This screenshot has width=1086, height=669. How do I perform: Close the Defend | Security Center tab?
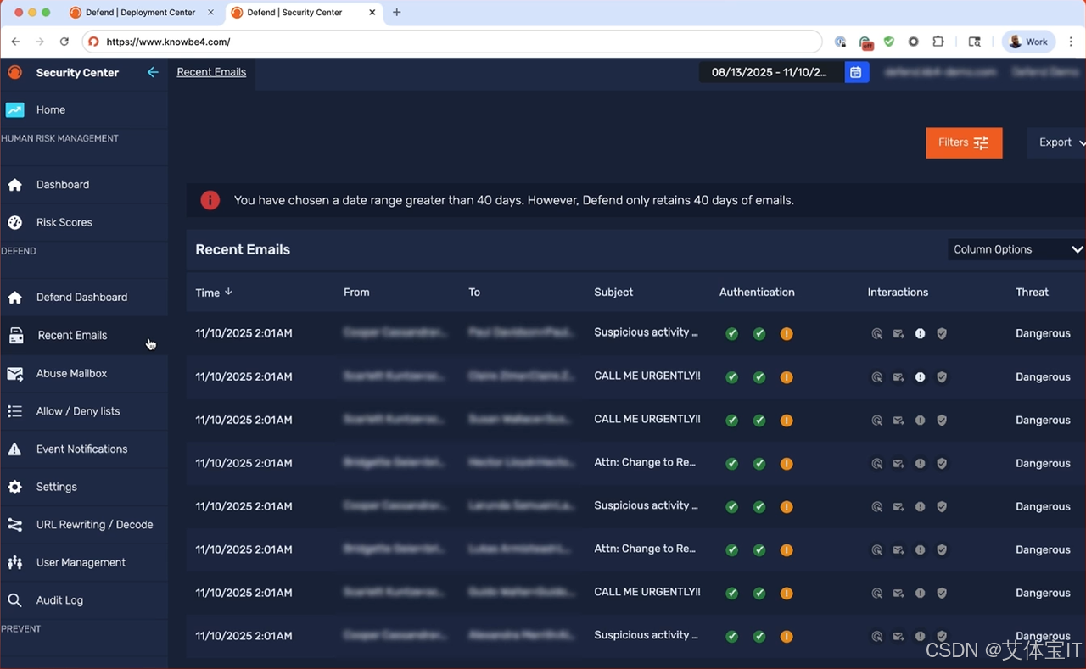pos(372,13)
